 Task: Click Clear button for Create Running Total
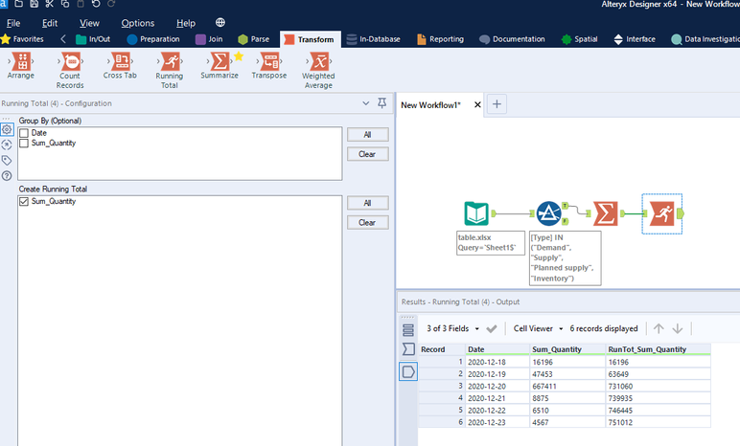(x=367, y=222)
